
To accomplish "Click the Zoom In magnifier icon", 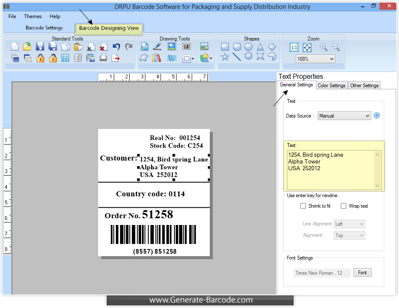I will click(x=324, y=47).
